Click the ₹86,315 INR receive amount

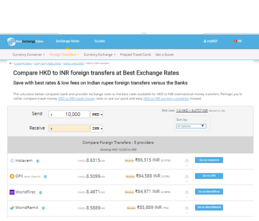click(148, 160)
